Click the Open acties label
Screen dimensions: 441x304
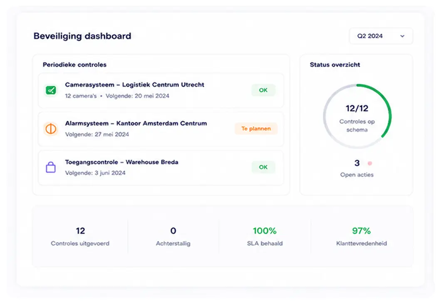[x=357, y=175]
